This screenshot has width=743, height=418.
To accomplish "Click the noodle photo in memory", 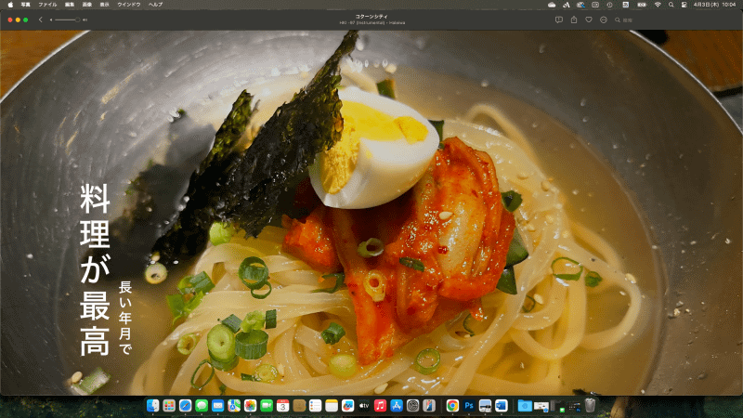I will click(x=371, y=213).
